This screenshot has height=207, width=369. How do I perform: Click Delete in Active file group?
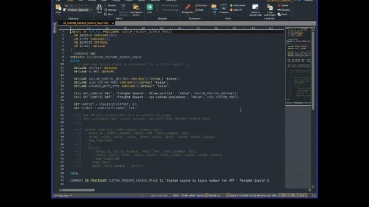coord(283,5)
